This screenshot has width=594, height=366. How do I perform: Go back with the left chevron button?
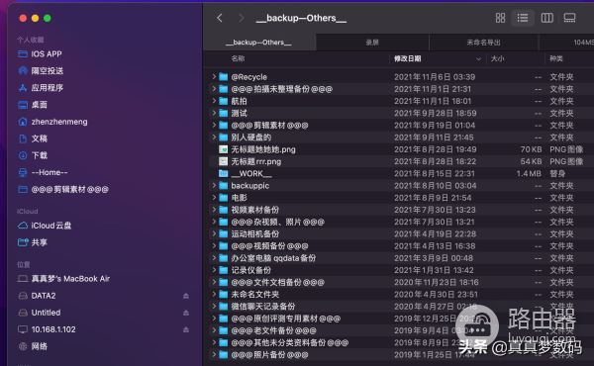point(220,18)
